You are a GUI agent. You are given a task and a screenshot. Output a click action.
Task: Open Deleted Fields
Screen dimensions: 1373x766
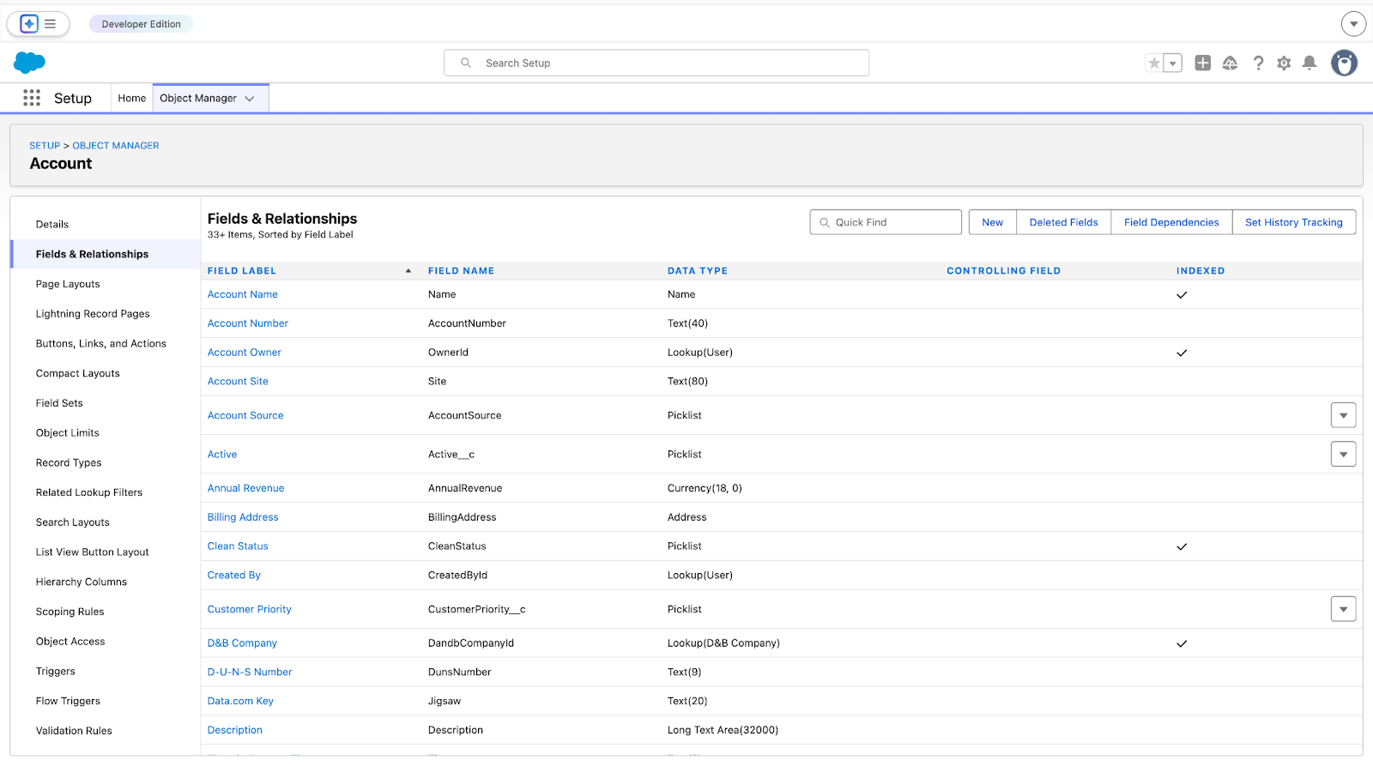1064,222
